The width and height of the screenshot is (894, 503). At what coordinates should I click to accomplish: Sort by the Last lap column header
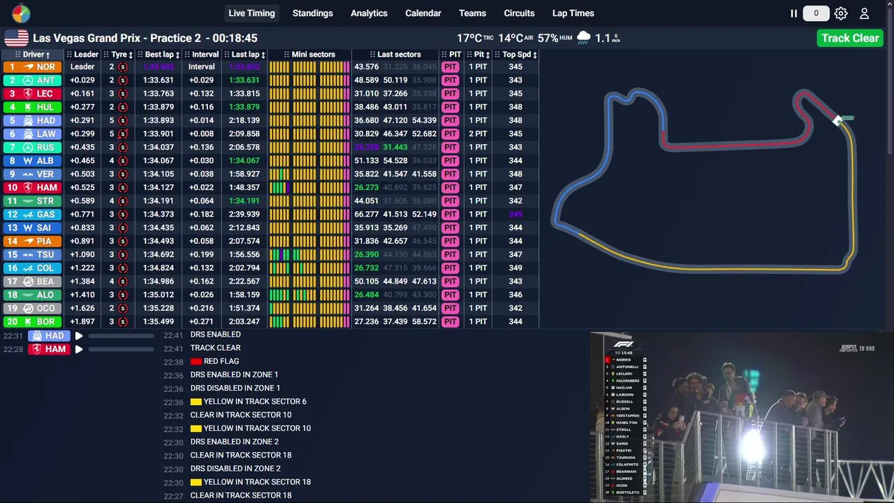244,54
